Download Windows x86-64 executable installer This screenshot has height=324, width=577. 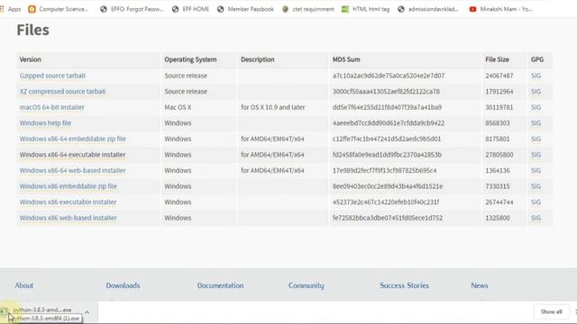tap(72, 155)
